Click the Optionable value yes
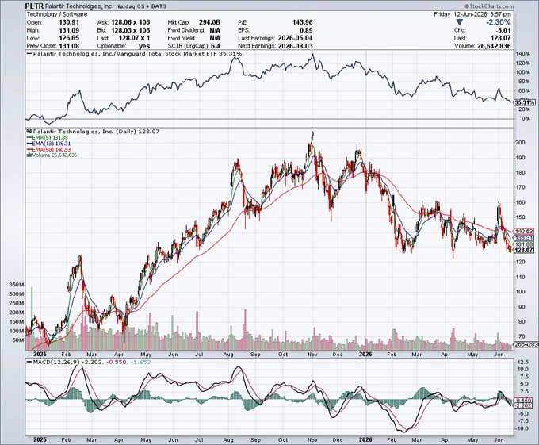Viewport: 539px width, 445px height. click(144, 46)
